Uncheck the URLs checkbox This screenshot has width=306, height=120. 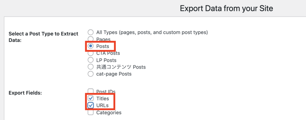click(x=91, y=105)
